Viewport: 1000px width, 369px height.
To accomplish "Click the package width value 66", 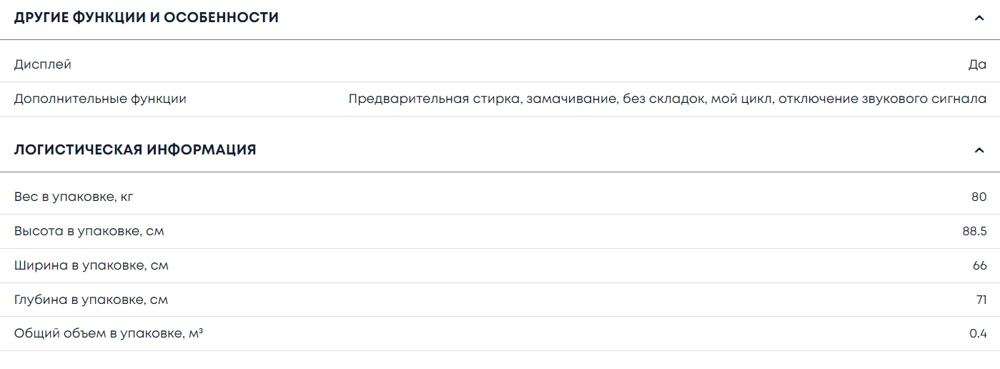I will (x=979, y=265).
